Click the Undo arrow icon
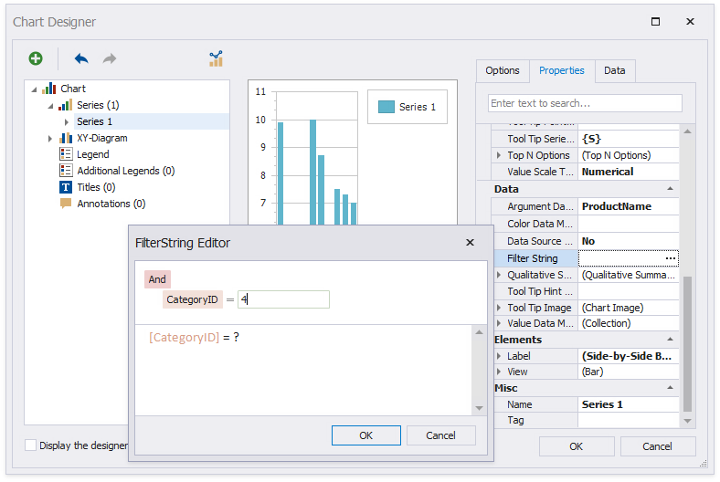The height and width of the screenshot is (482, 720). [81, 58]
